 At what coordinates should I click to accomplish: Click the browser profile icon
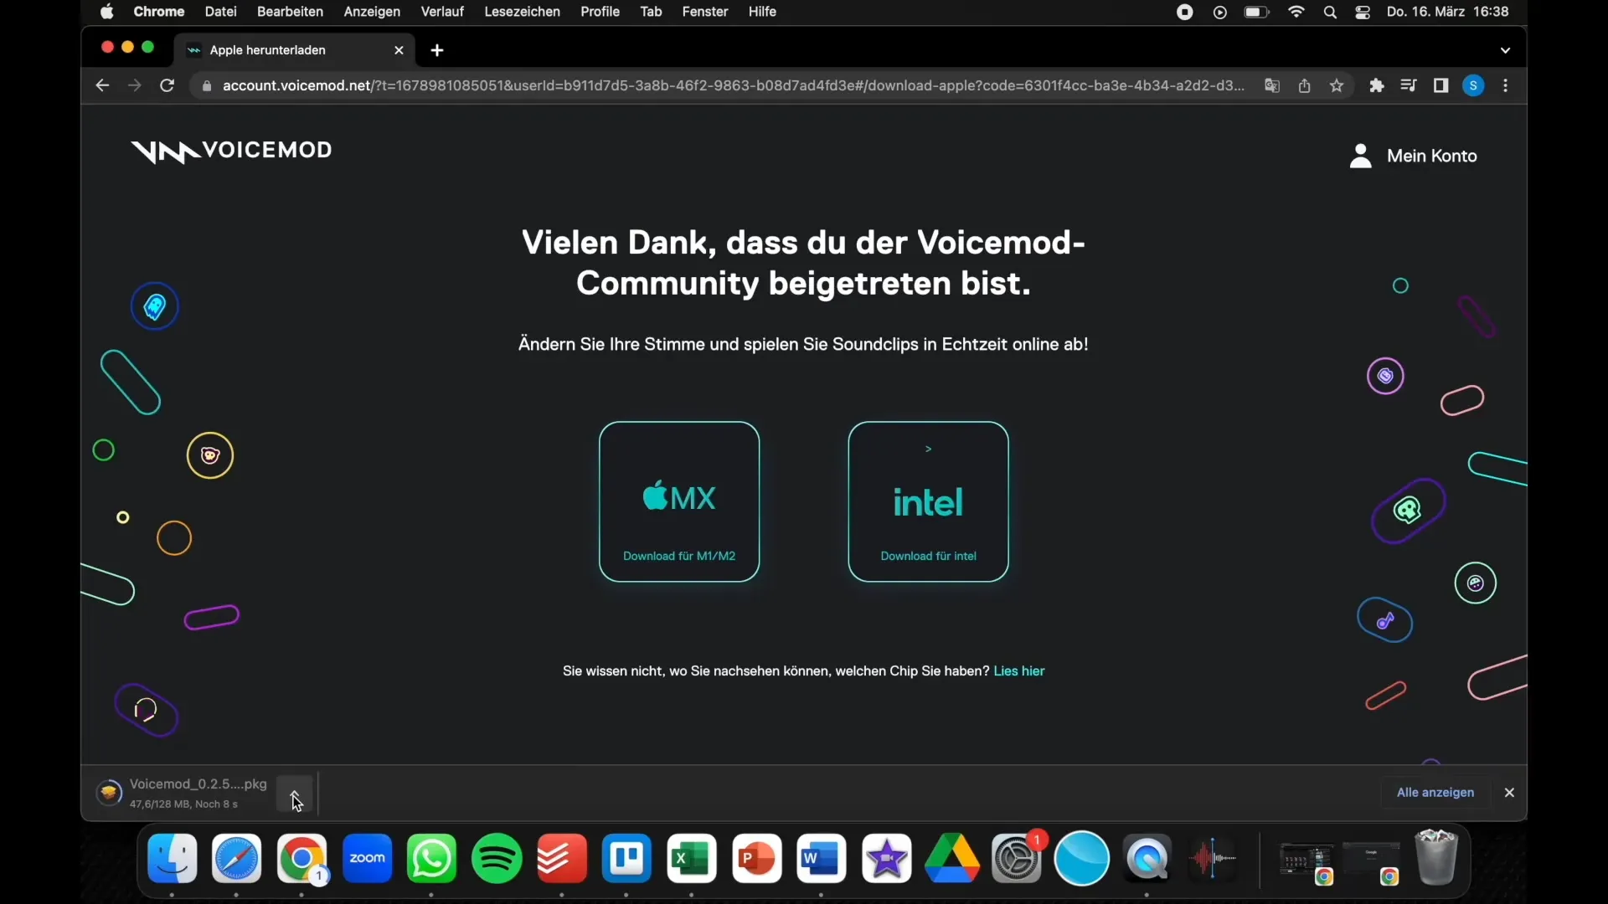tap(1473, 85)
